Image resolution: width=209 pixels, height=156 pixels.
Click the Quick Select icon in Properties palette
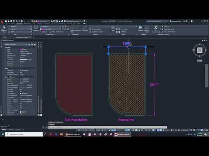click(x=34, y=45)
